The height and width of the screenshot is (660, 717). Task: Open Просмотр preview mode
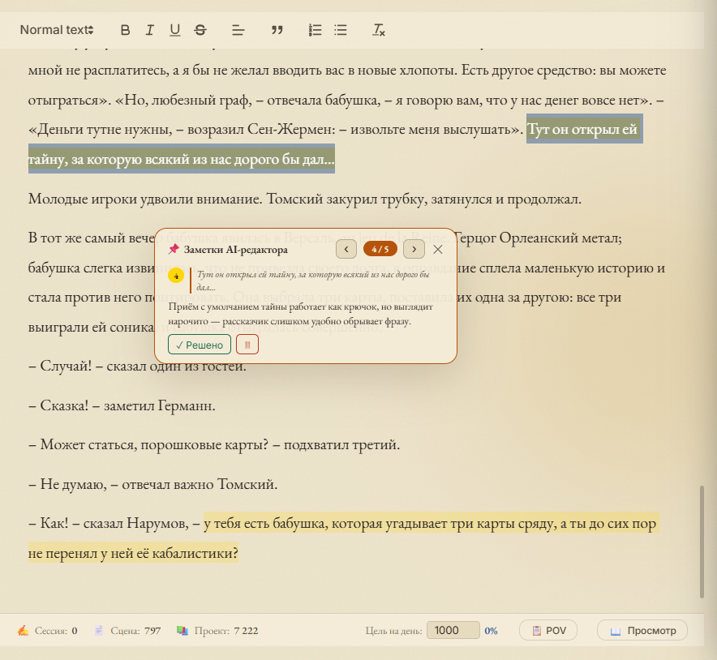click(x=642, y=630)
